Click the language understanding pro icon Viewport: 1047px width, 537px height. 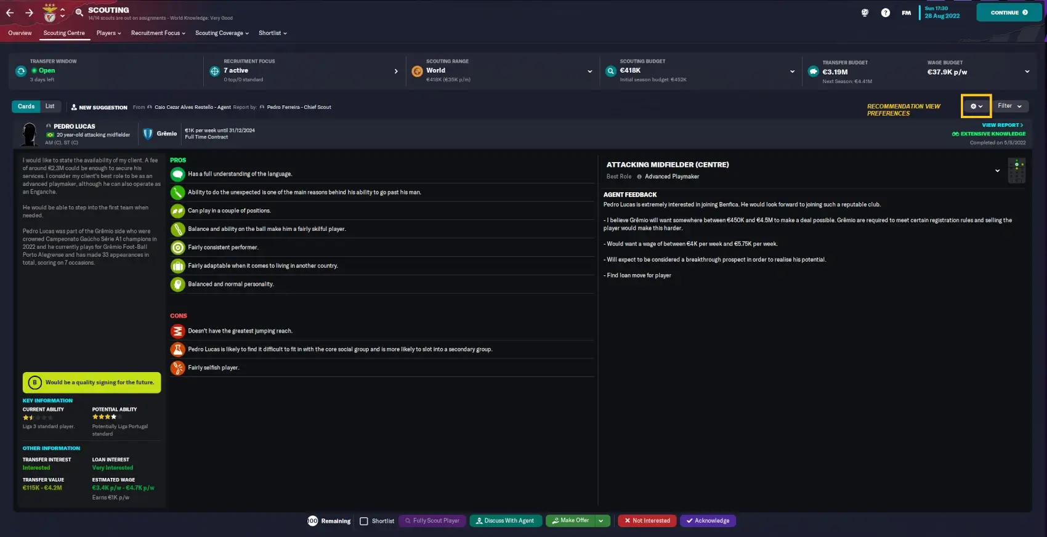pos(177,174)
